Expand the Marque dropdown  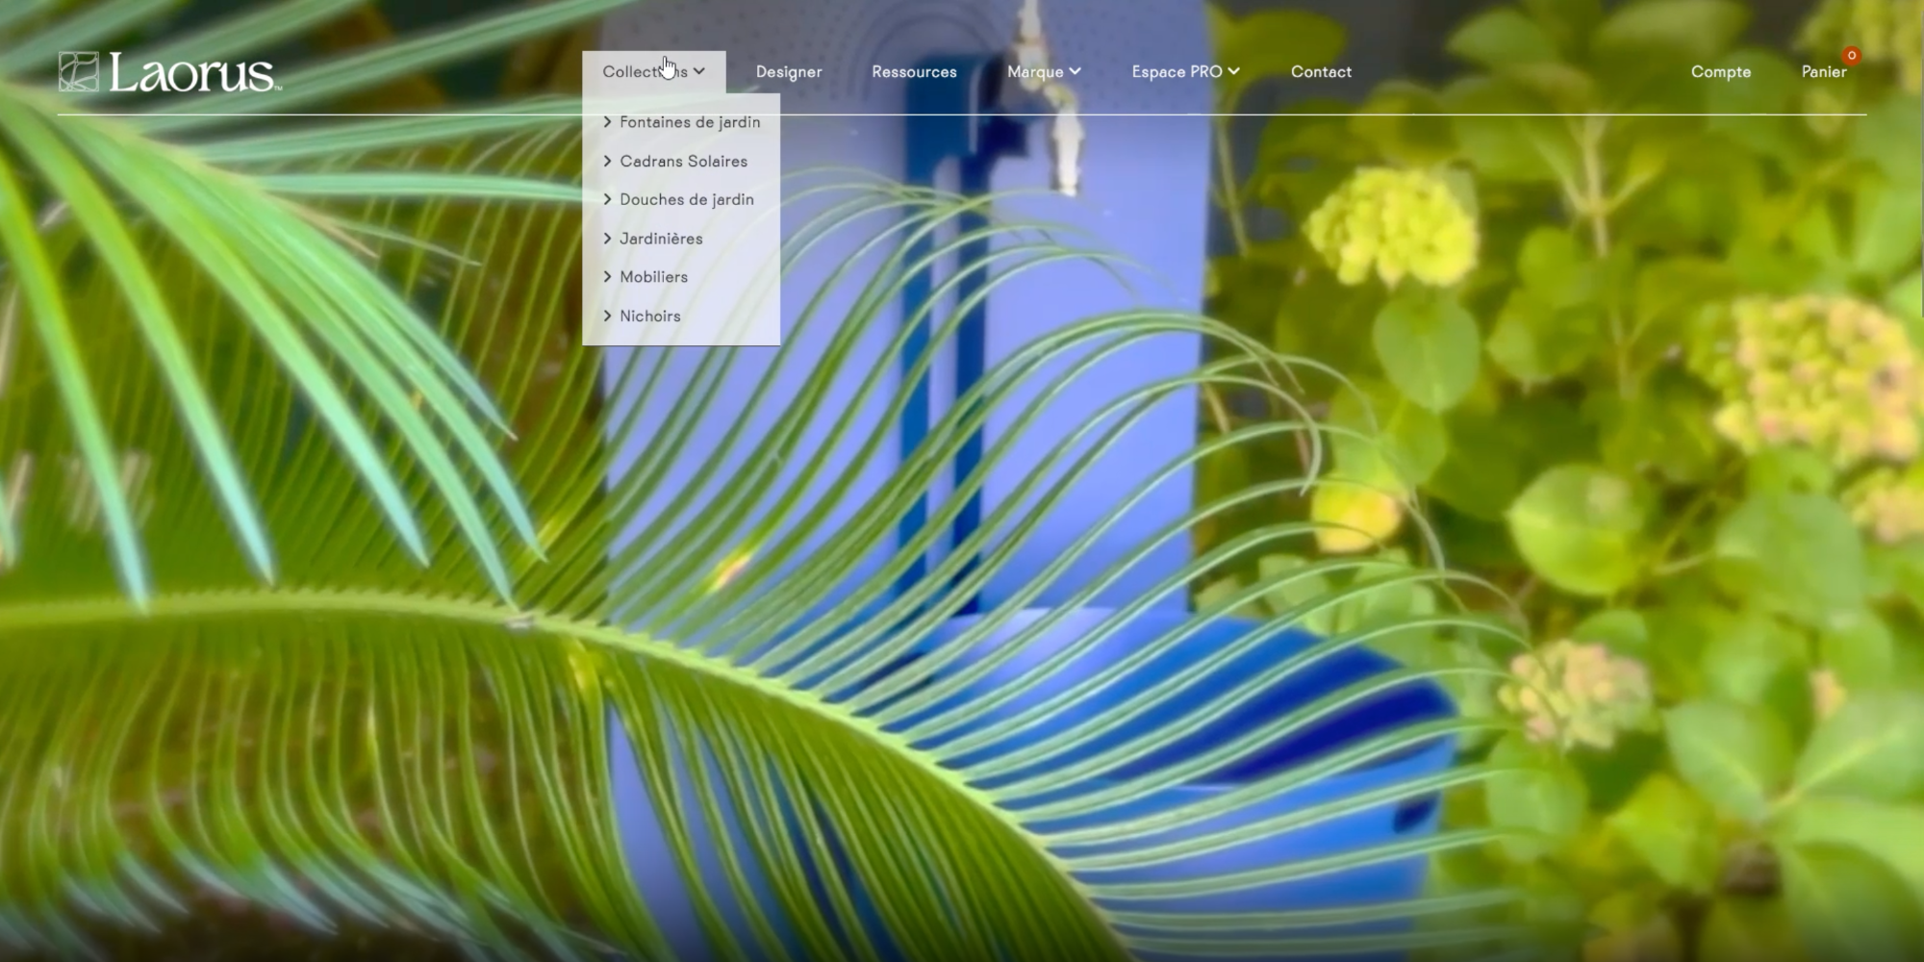(1044, 72)
